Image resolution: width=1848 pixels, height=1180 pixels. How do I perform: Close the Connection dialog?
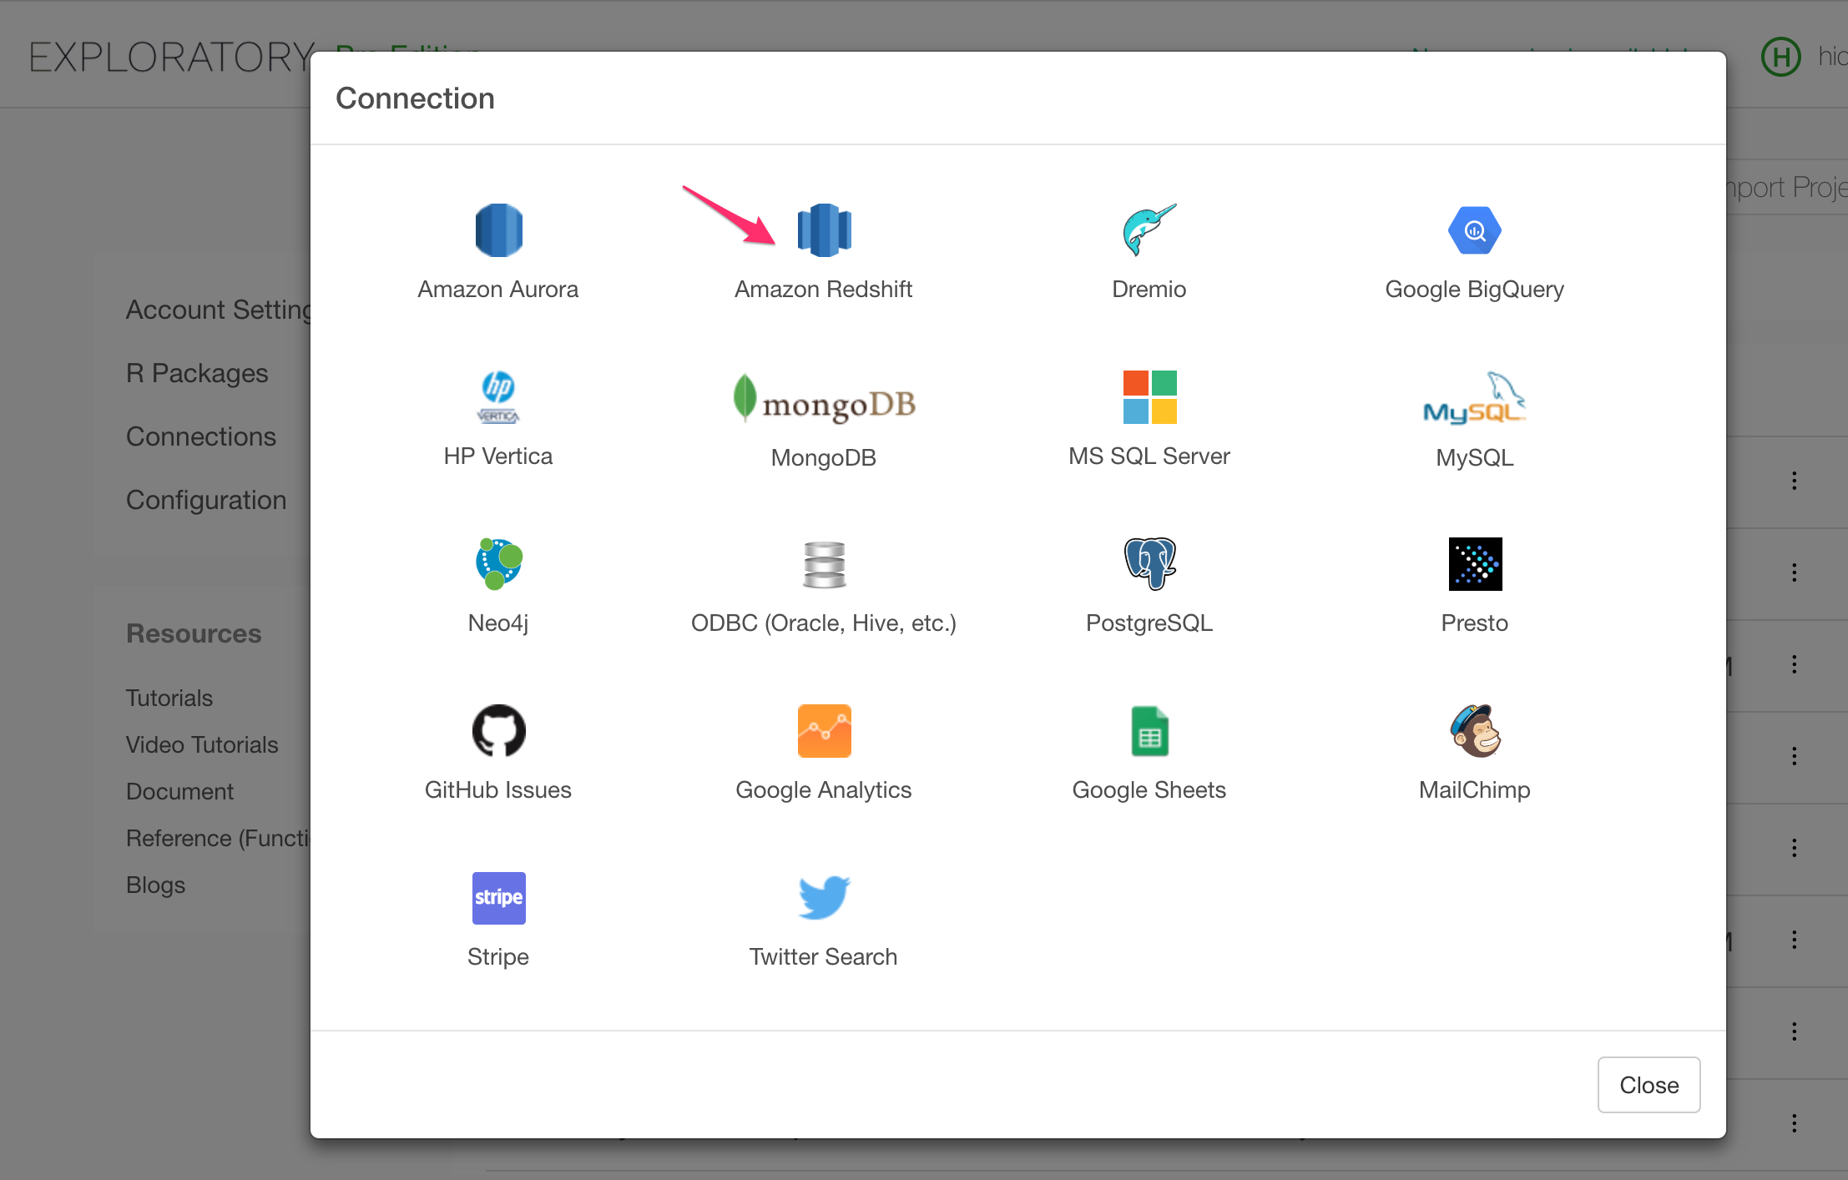pyautogui.click(x=1649, y=1085)
